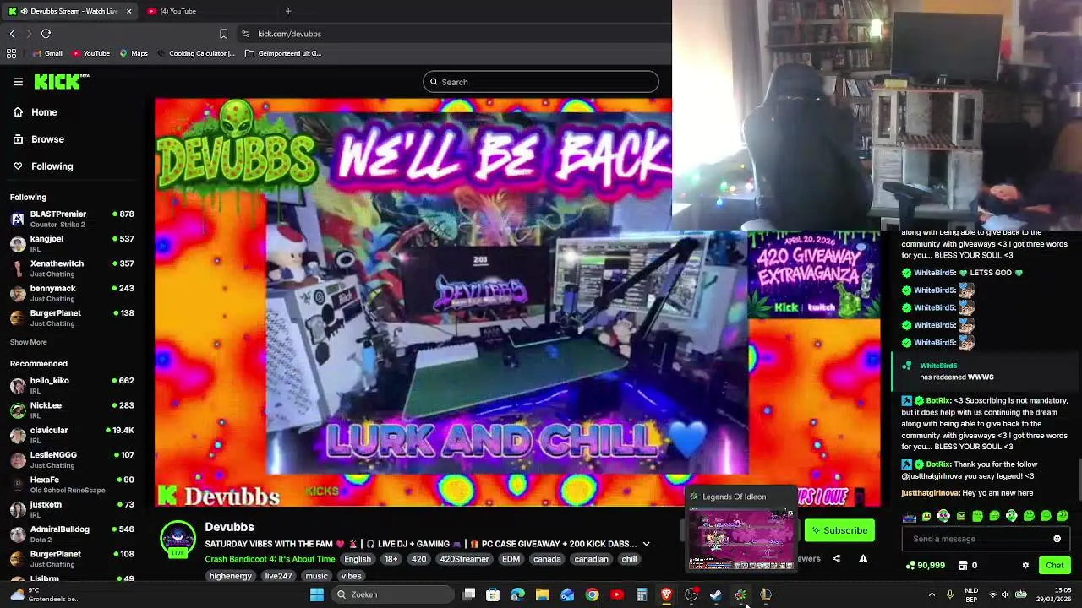
Task: Open NickLee recommended channel
Action: coord(72,410)
